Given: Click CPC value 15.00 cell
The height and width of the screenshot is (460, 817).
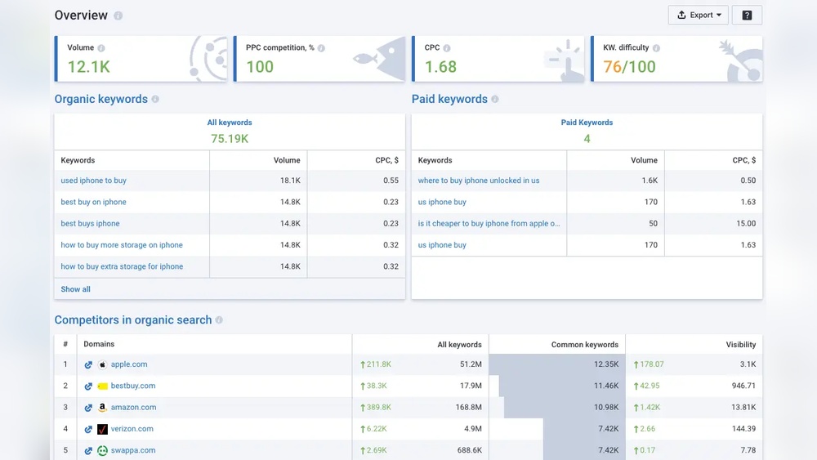Looking at the screenshot, I should point(746,223).
